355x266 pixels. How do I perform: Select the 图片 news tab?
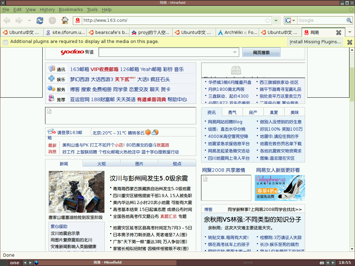click(x=139, y=163)
